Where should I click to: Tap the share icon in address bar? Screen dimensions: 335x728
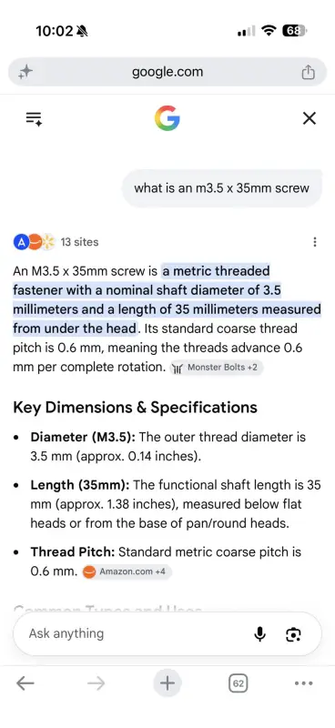[x=308, y=72]
